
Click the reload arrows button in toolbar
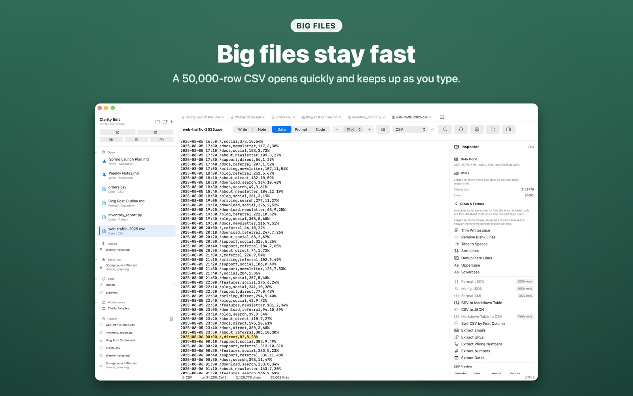point(461,129)
